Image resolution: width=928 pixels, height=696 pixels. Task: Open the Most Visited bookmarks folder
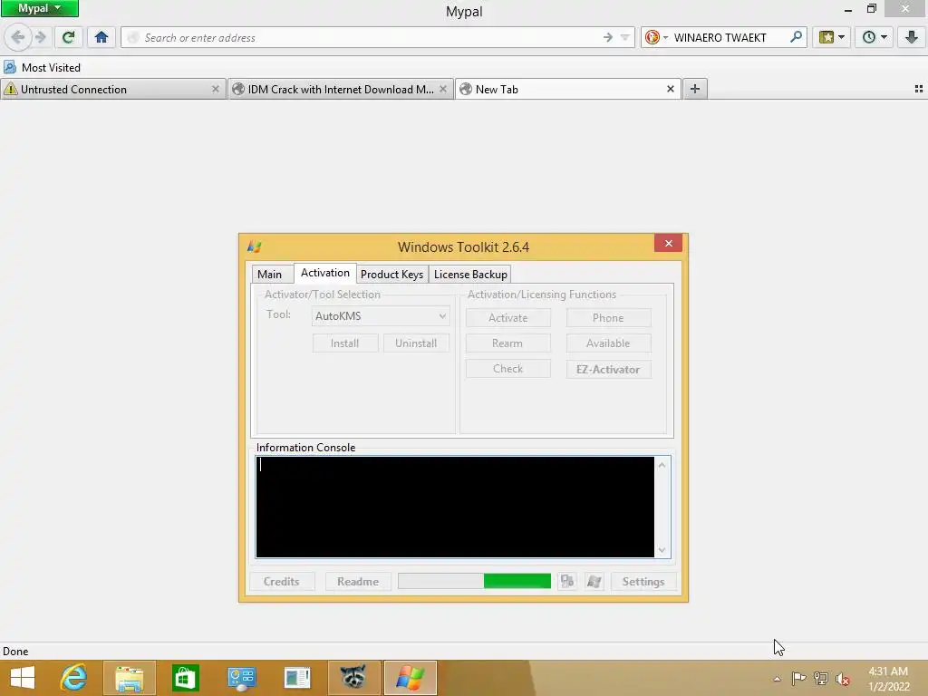click(42, 67)
